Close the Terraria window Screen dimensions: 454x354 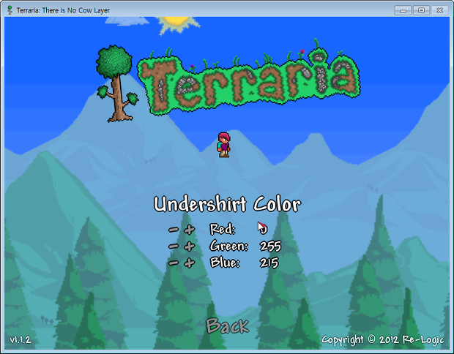click(x=440, y=10)
